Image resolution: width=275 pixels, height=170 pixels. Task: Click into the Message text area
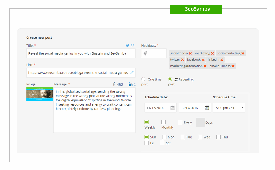pyautogui.click(x=95, y=110)
